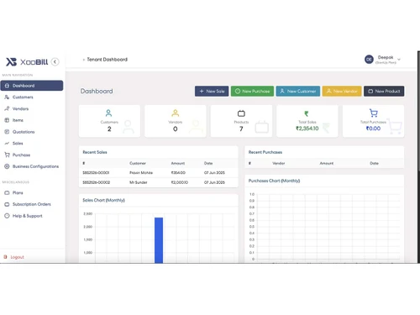Screen dimensions: 420x315
Task: Click the Products count 7
Action: (x=241, y=129)
